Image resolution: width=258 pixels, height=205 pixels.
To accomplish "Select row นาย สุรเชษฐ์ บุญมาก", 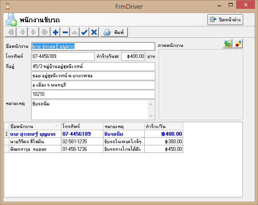I will (x=93, y=134).
